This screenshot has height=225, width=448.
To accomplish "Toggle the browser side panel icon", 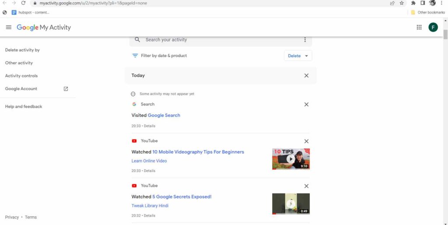I will click(x=423, y=3).
